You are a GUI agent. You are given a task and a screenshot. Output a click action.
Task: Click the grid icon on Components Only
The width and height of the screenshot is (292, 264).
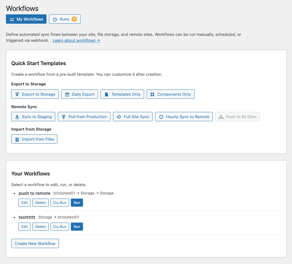(x=152, y=94)
